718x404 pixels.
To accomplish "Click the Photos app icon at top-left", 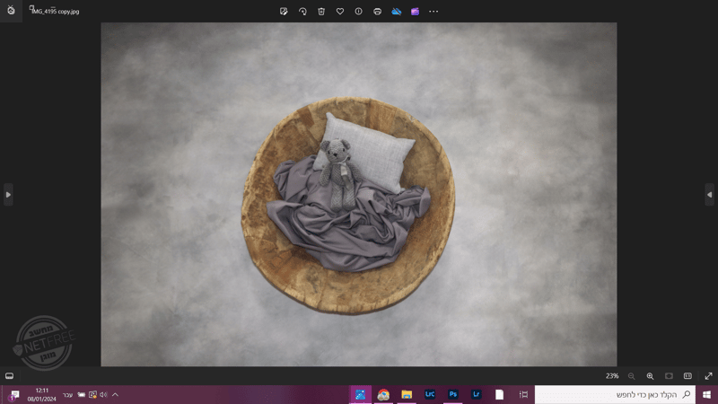I will [x=11, y=10].
